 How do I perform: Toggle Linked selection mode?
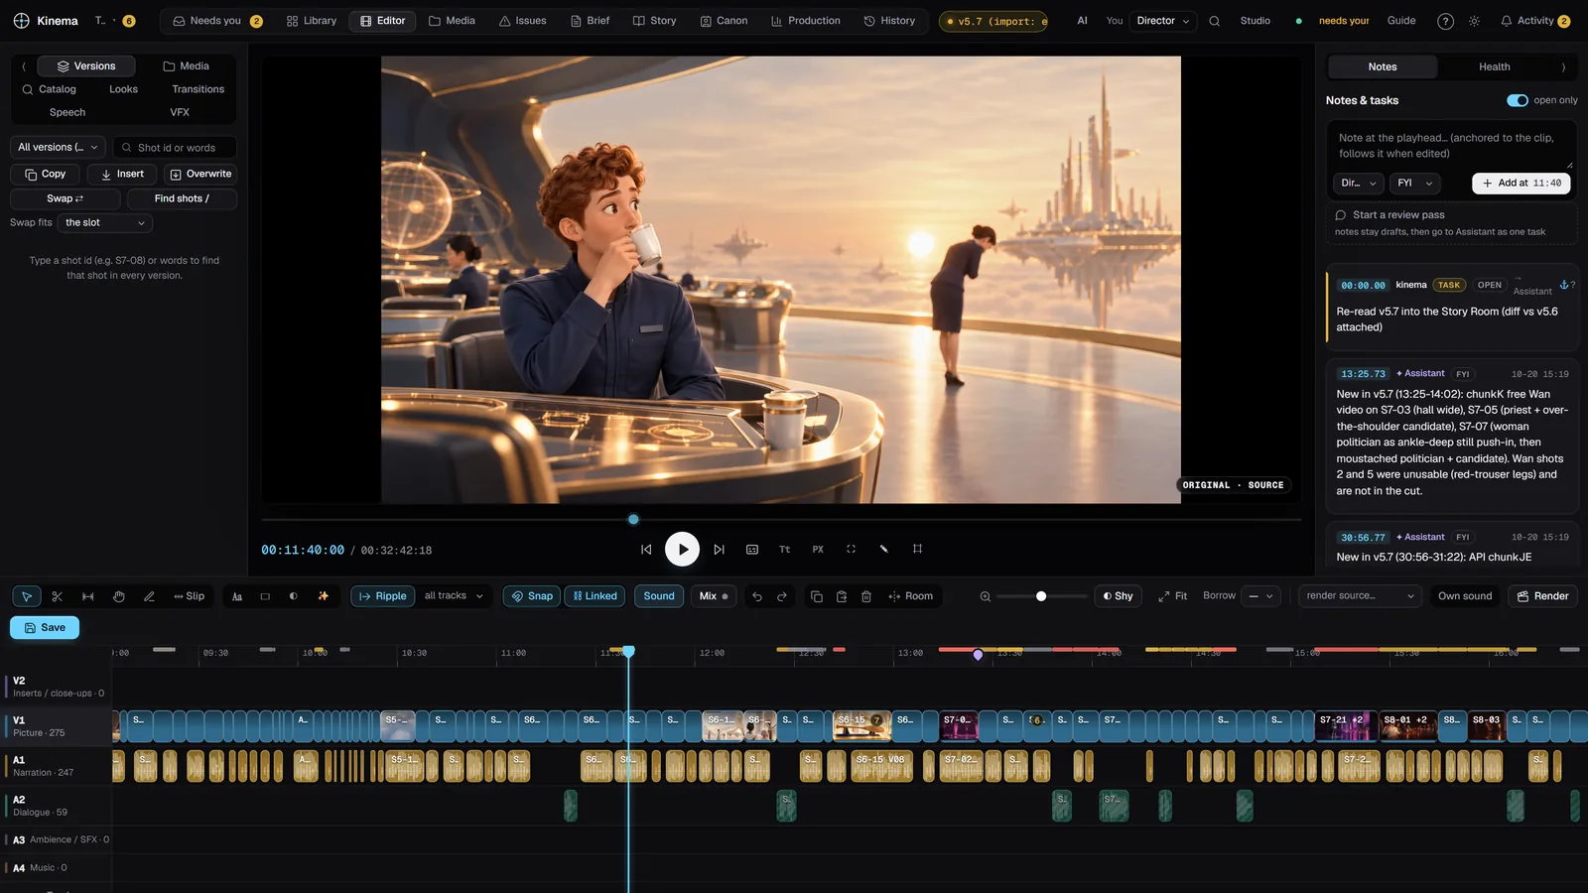[x=595, y=596]
